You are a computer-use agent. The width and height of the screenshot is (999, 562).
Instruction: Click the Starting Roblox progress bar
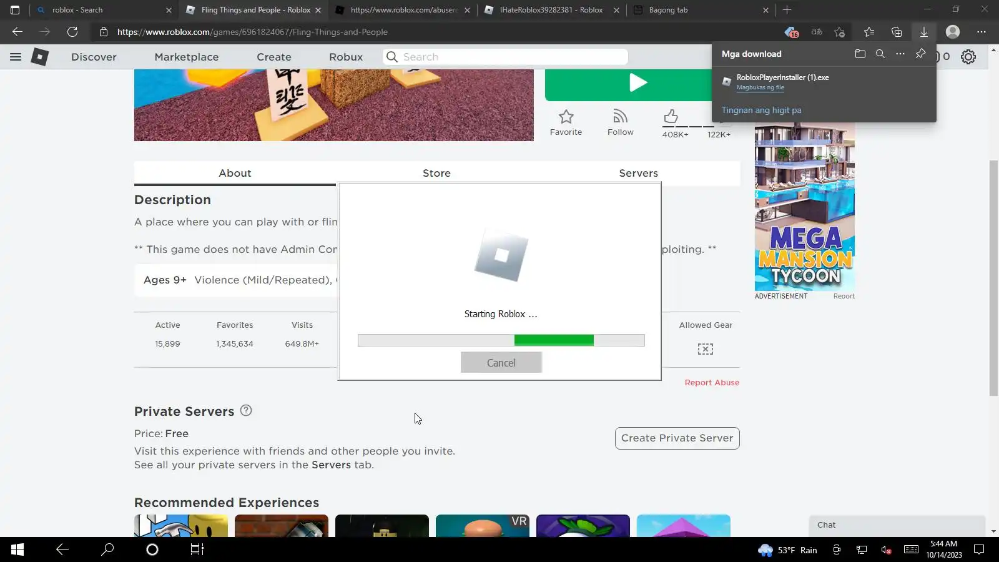501,340
